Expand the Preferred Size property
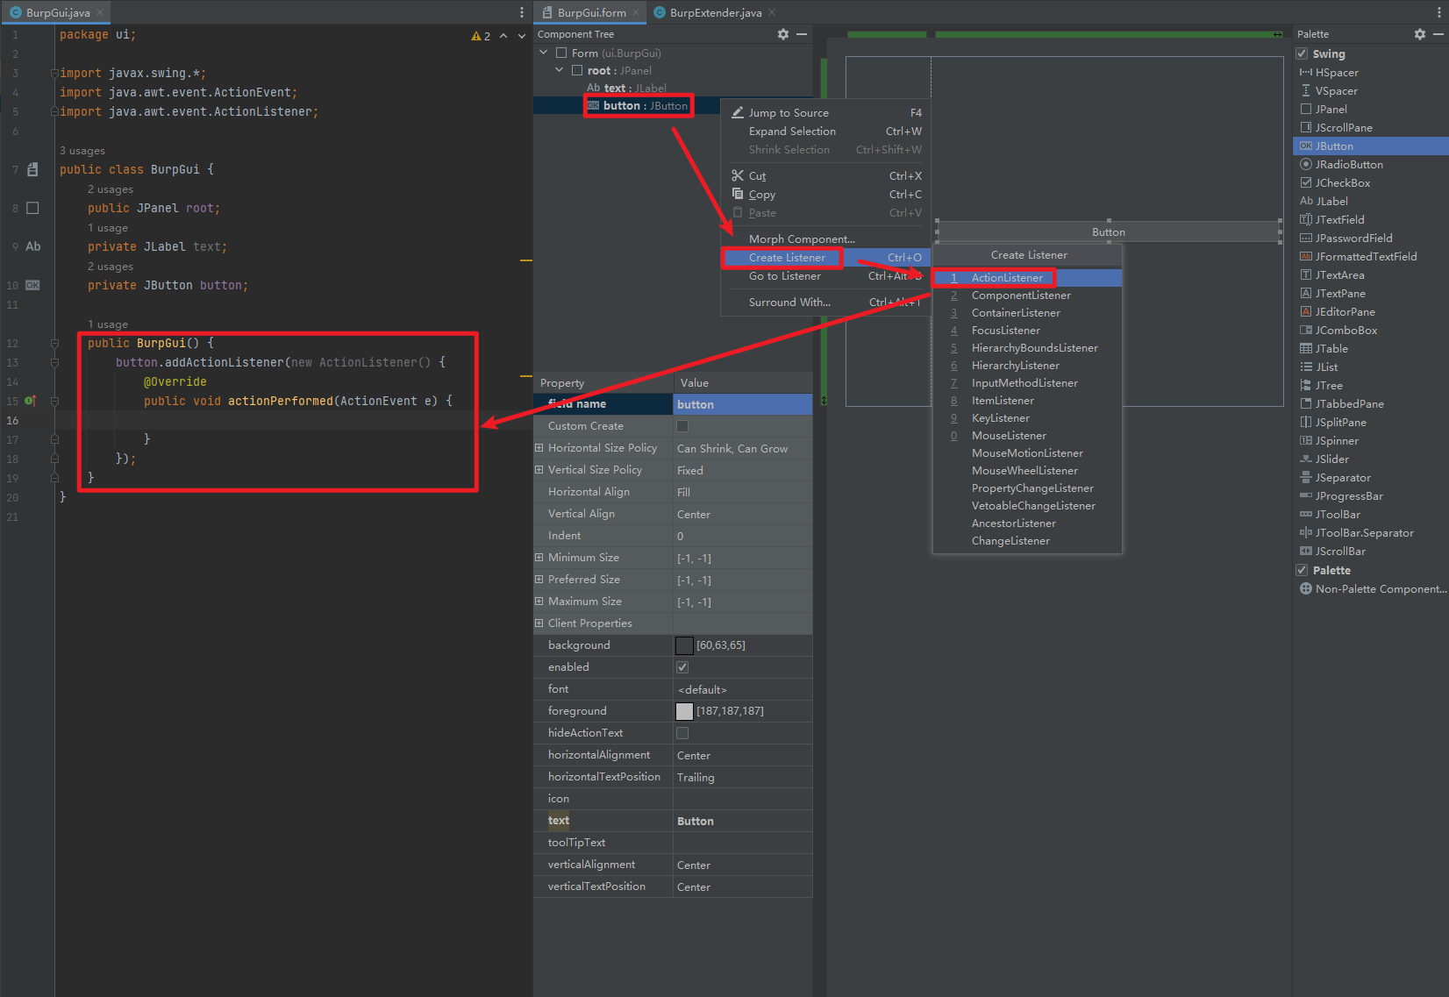The height and width of the screenshot is (997, 1449). [x=539, y=580]
